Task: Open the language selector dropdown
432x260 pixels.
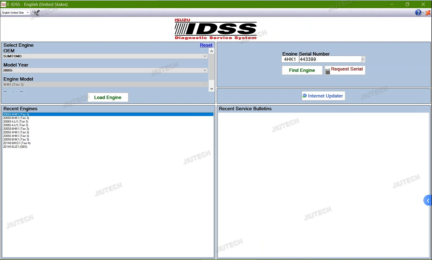Action: coord(15,13)
